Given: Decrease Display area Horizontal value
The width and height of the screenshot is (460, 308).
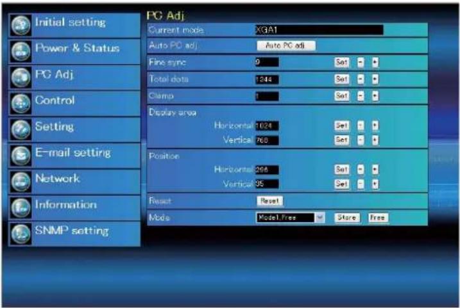Looking at the screenshot, I should click(361, 126).
